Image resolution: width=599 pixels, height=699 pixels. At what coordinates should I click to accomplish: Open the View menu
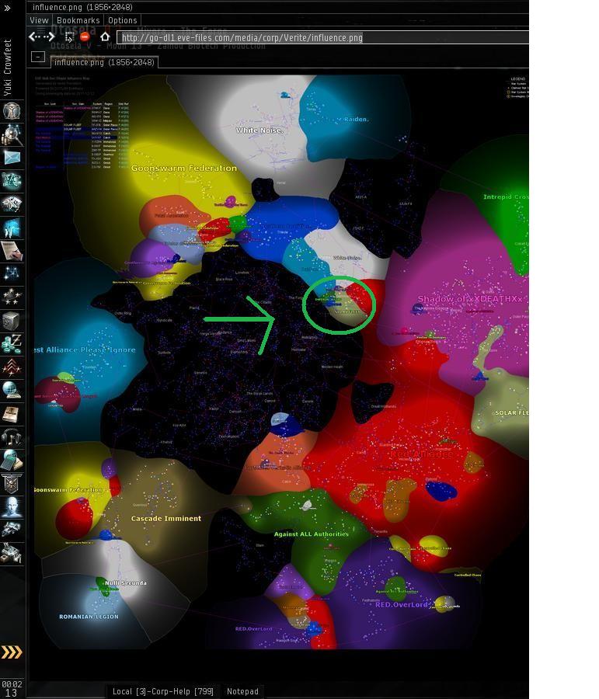tap(39, 20)
